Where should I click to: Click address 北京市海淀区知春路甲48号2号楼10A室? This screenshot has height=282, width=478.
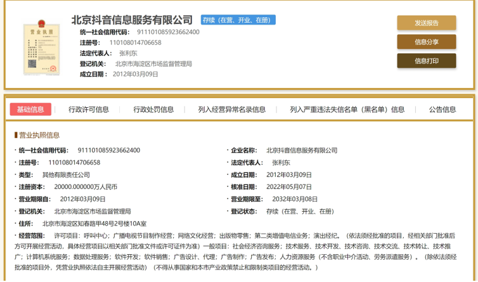coord(94,224)
